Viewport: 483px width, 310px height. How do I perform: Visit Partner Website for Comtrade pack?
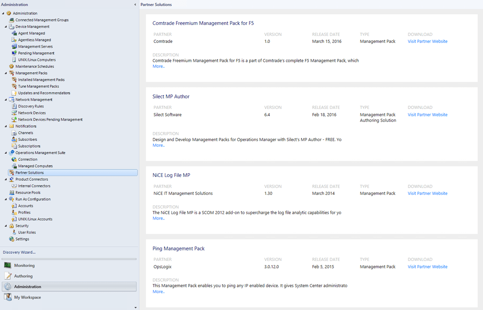tap(427, 42)
